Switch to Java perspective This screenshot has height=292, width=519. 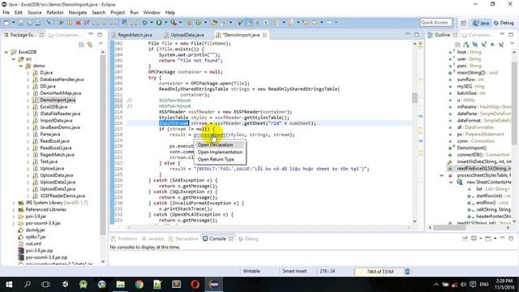(481, 23)
